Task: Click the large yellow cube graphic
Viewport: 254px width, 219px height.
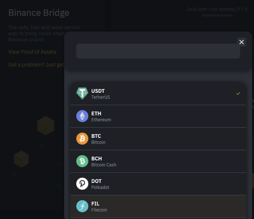Action: tap(46, 125)
